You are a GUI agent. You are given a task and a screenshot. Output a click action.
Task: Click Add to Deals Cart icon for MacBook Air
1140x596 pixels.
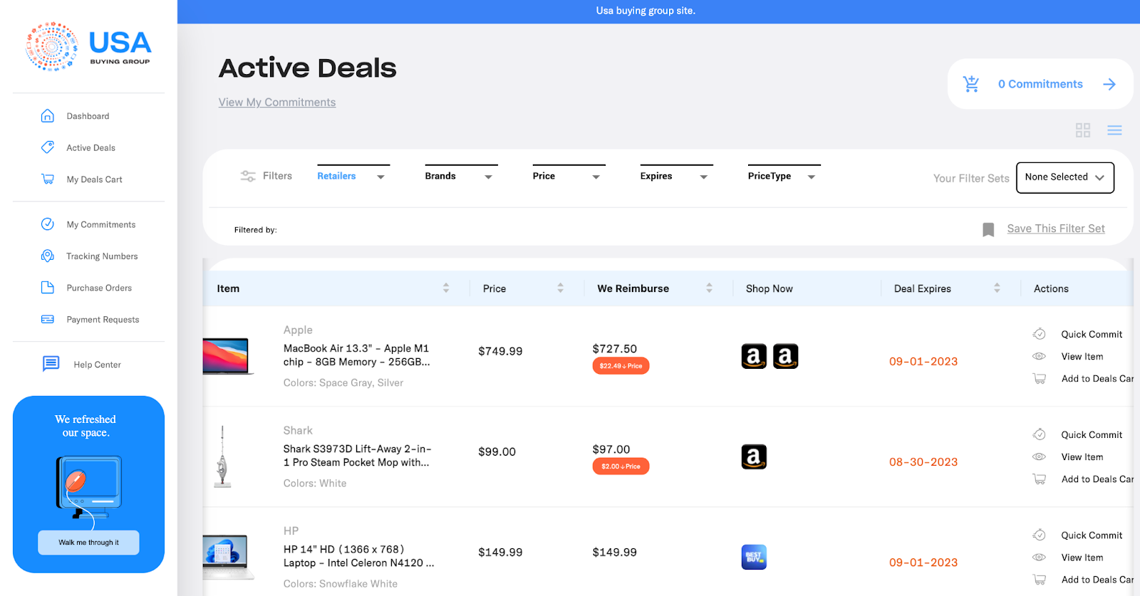click(1040, 378)
